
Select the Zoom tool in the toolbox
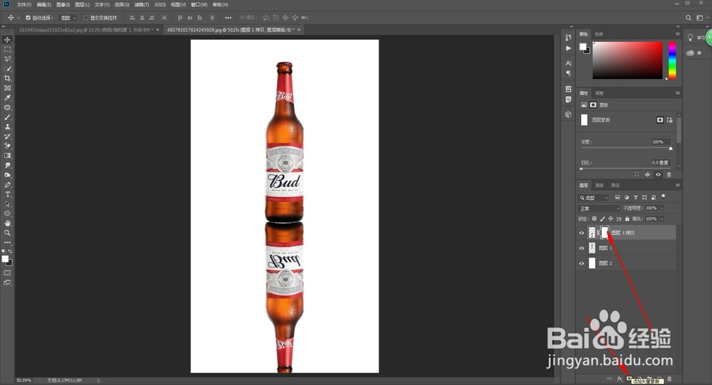tap(7, 233)
